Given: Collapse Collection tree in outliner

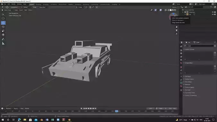Looking at the screenshot, I should (x=183, y=12).
